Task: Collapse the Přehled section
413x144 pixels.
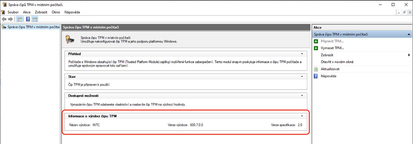Action: [302, 54]
